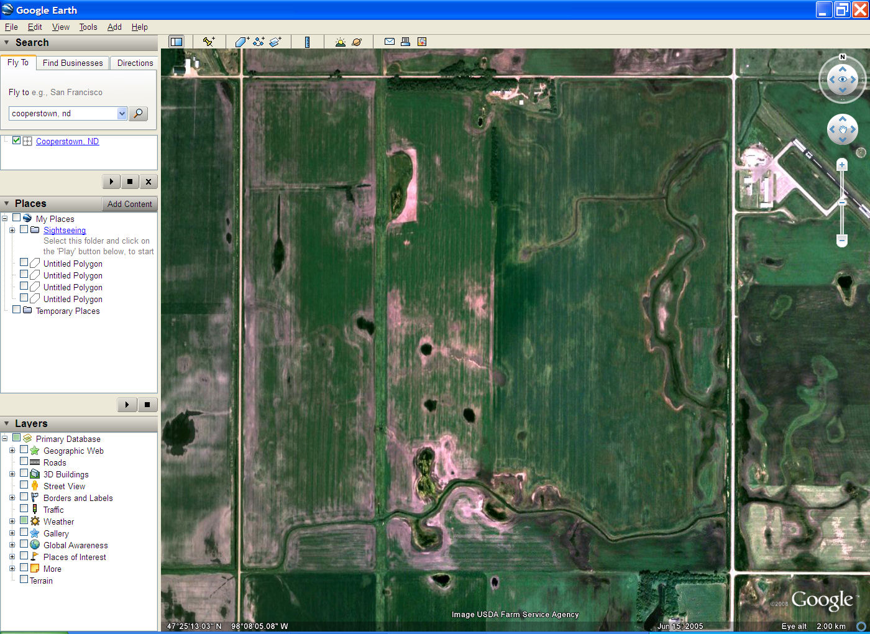Enable the Street View layer checkbox

coord(24,485)
